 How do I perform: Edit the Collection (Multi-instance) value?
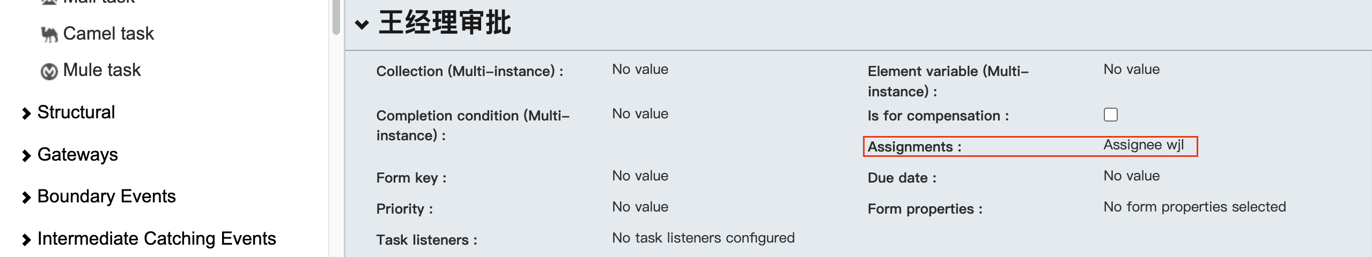tap(640, 70)
